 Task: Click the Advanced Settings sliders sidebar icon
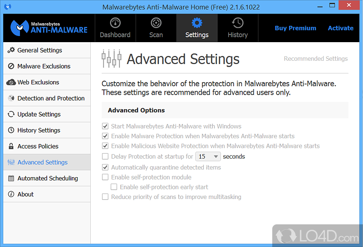[11, 162]
